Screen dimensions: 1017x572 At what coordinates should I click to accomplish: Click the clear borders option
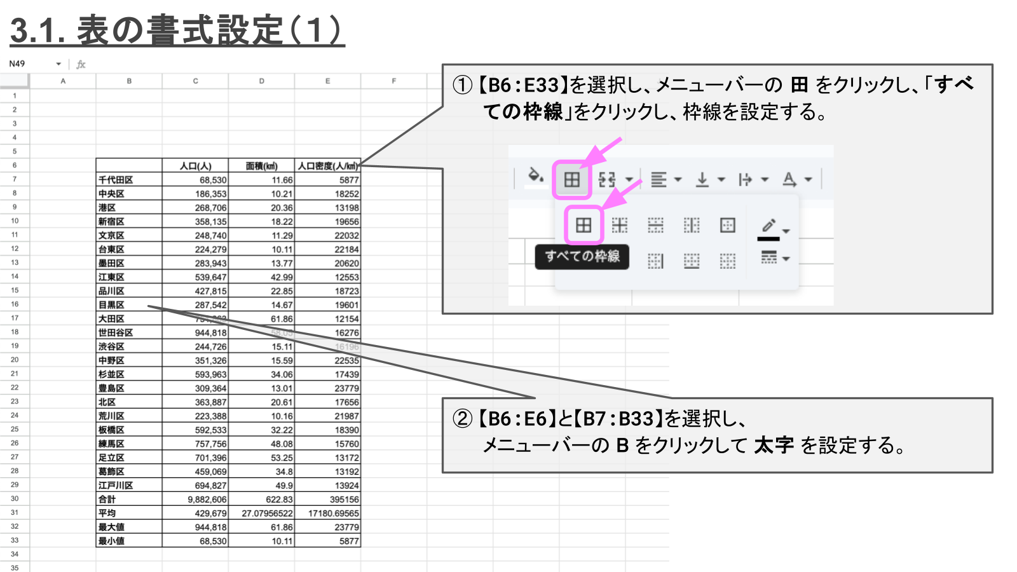click(728, 261)
